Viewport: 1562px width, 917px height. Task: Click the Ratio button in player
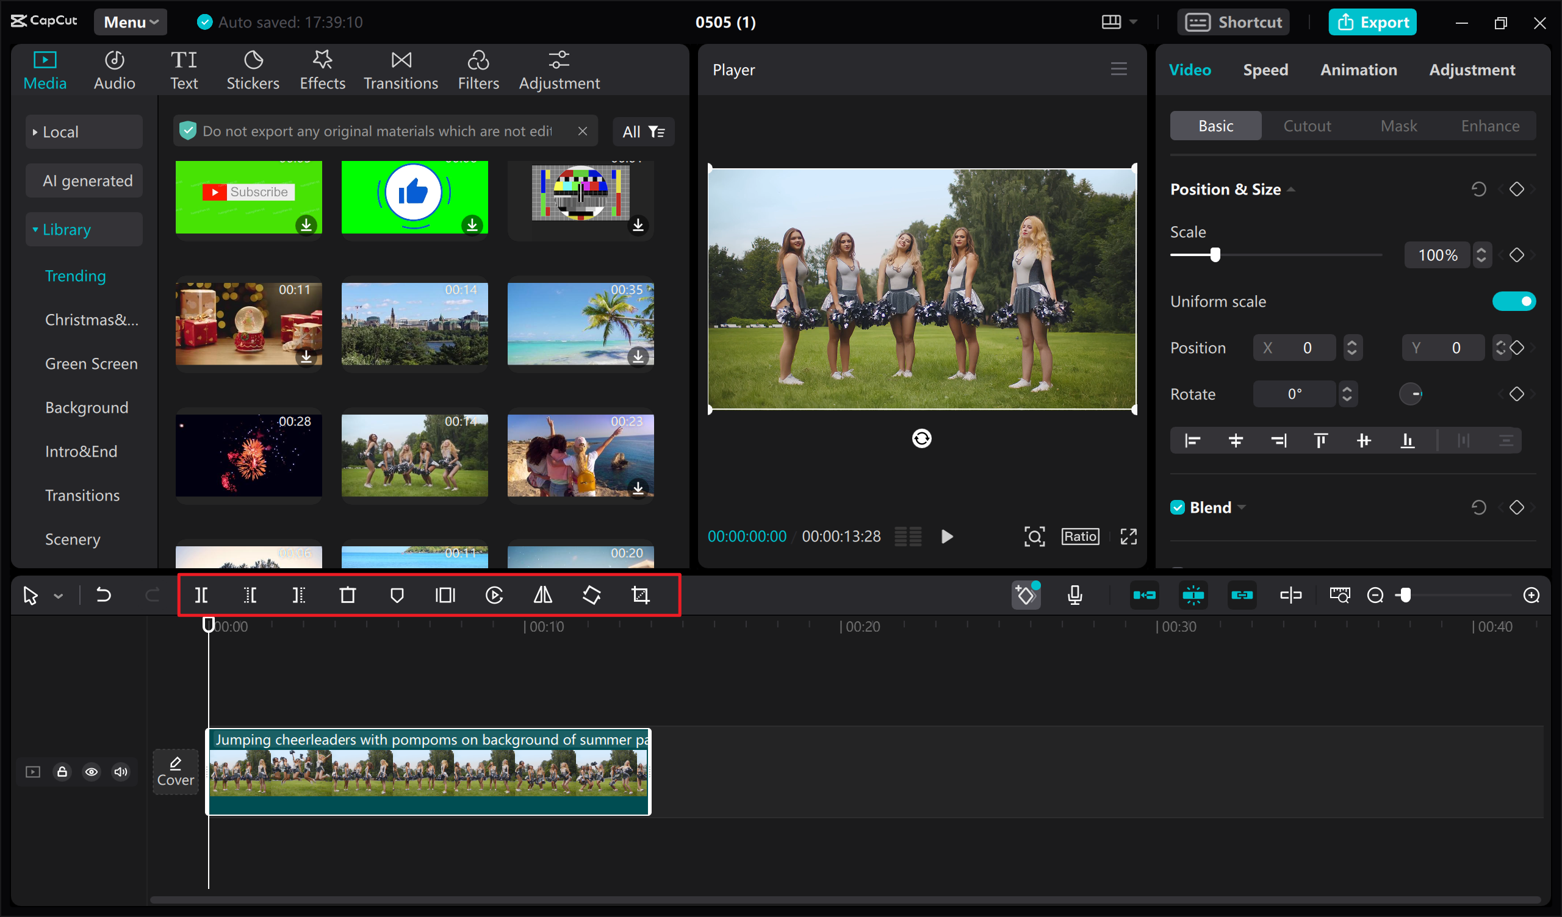coord(1080,537)
